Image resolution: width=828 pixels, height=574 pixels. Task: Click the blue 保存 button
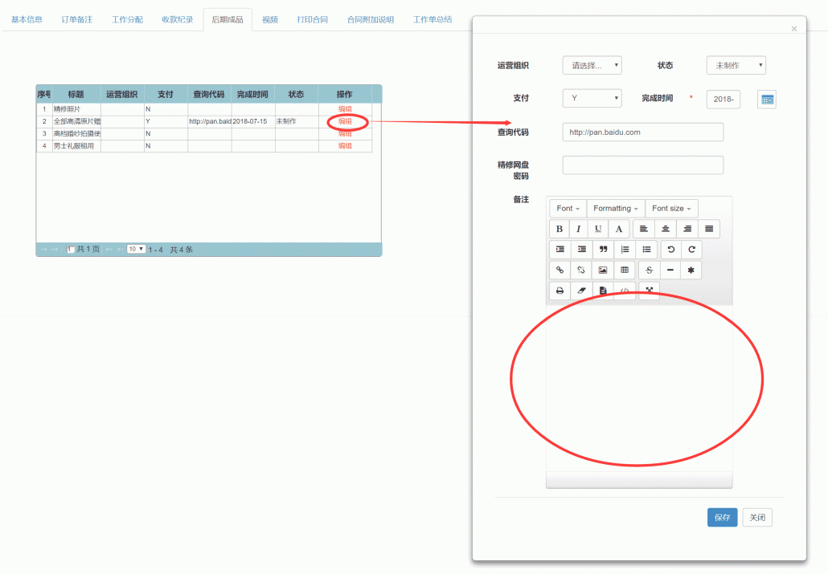pyautogui.click(x=722, y=518)
